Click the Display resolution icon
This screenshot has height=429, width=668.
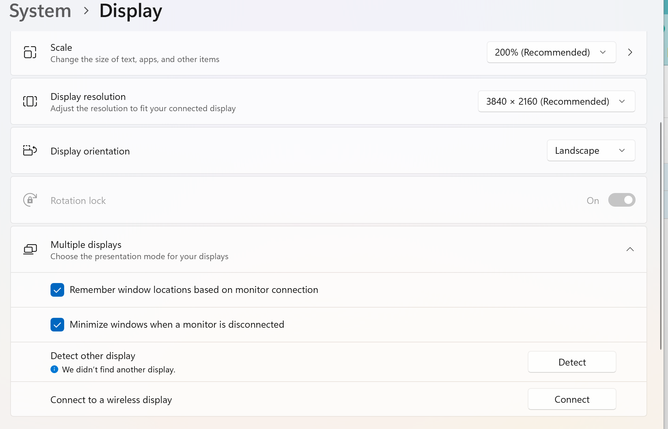(30, 101)
